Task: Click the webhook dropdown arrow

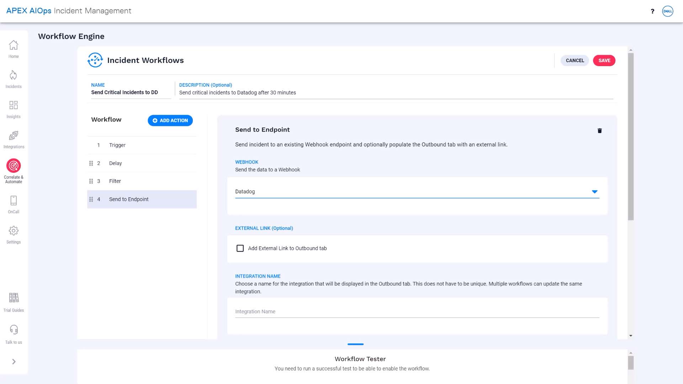Action: point(594,192)
